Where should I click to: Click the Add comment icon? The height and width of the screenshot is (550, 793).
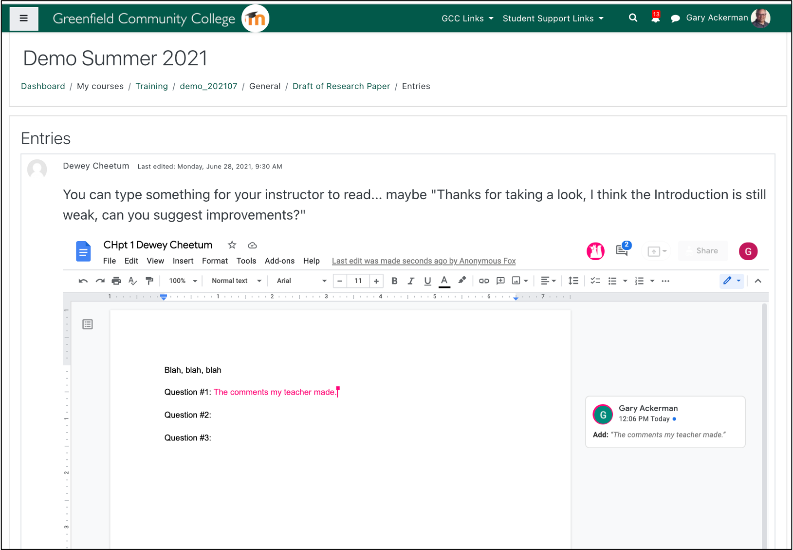coord(500,281)
